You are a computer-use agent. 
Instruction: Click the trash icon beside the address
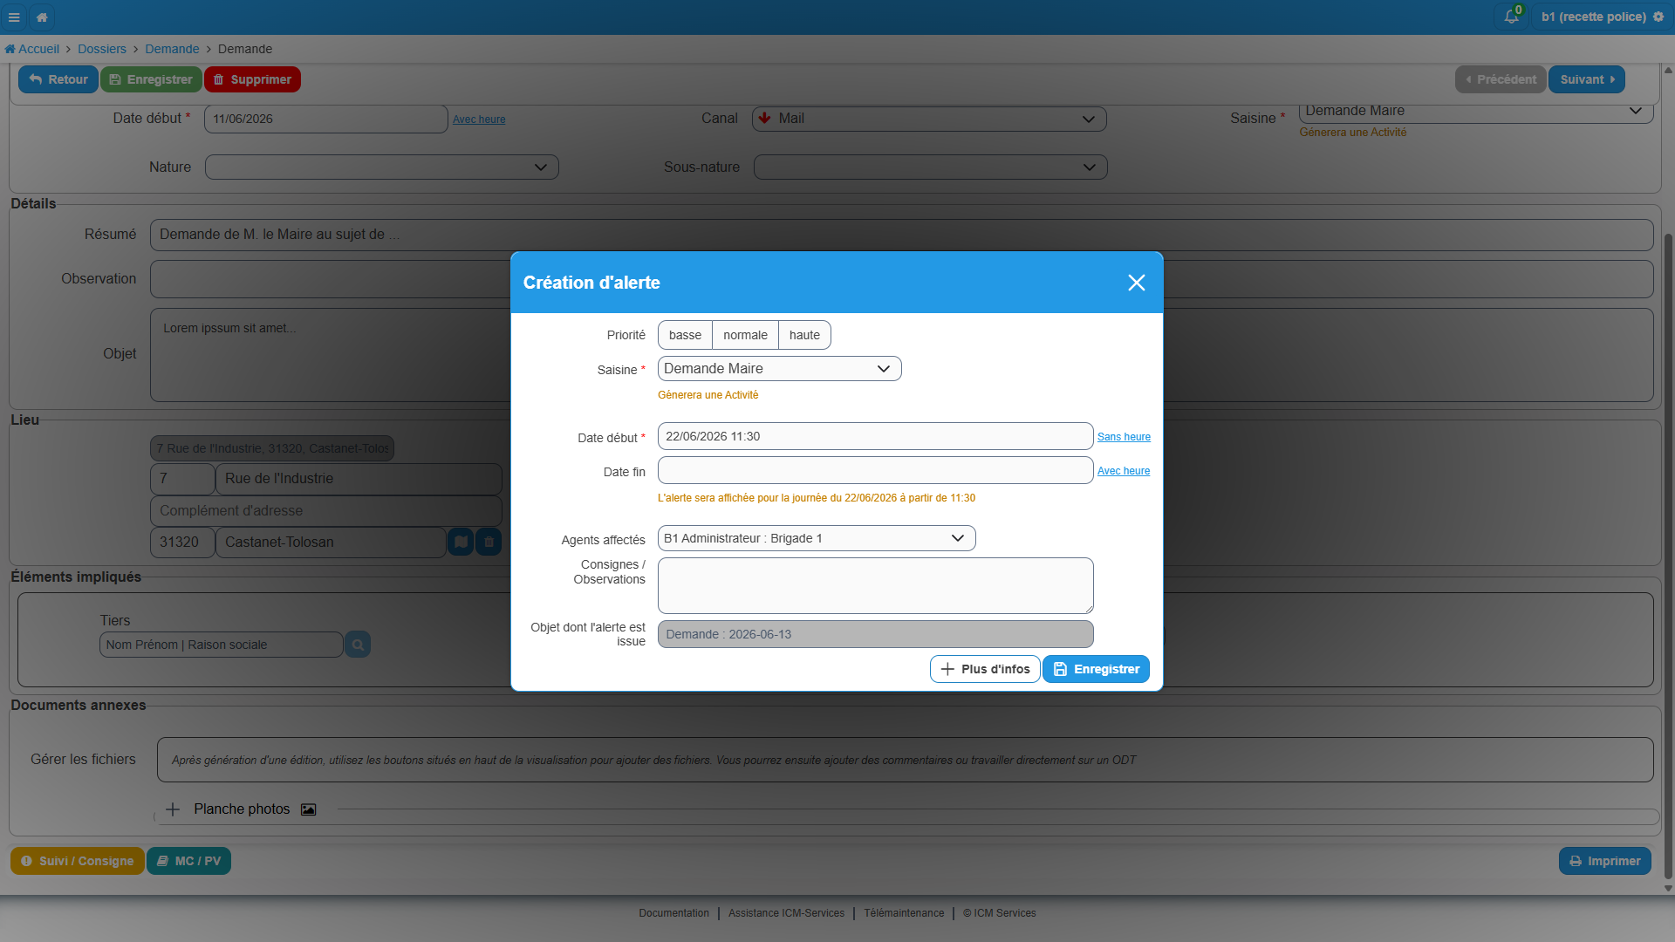pos(489,542)
